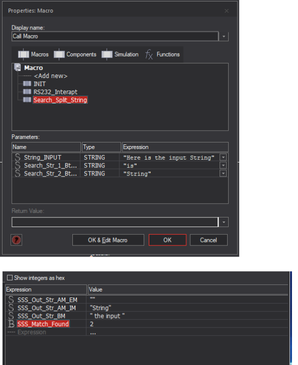This screenshot has width=298, height=365.
Task: Click the watch list Expression column header
Action: [46, 289]
